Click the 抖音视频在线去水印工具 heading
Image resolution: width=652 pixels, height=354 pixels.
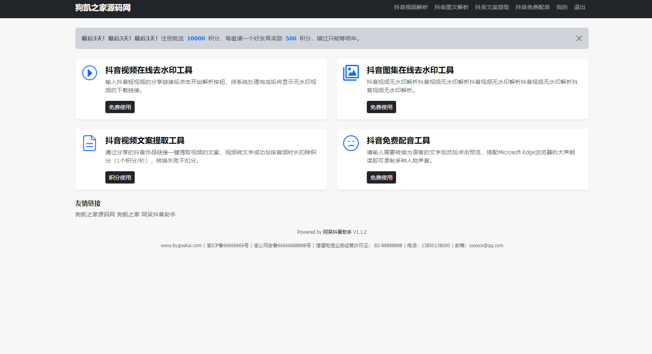click(x=149, y=70)
